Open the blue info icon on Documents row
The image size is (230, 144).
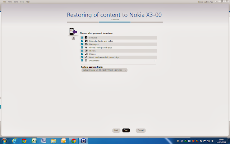155,60
